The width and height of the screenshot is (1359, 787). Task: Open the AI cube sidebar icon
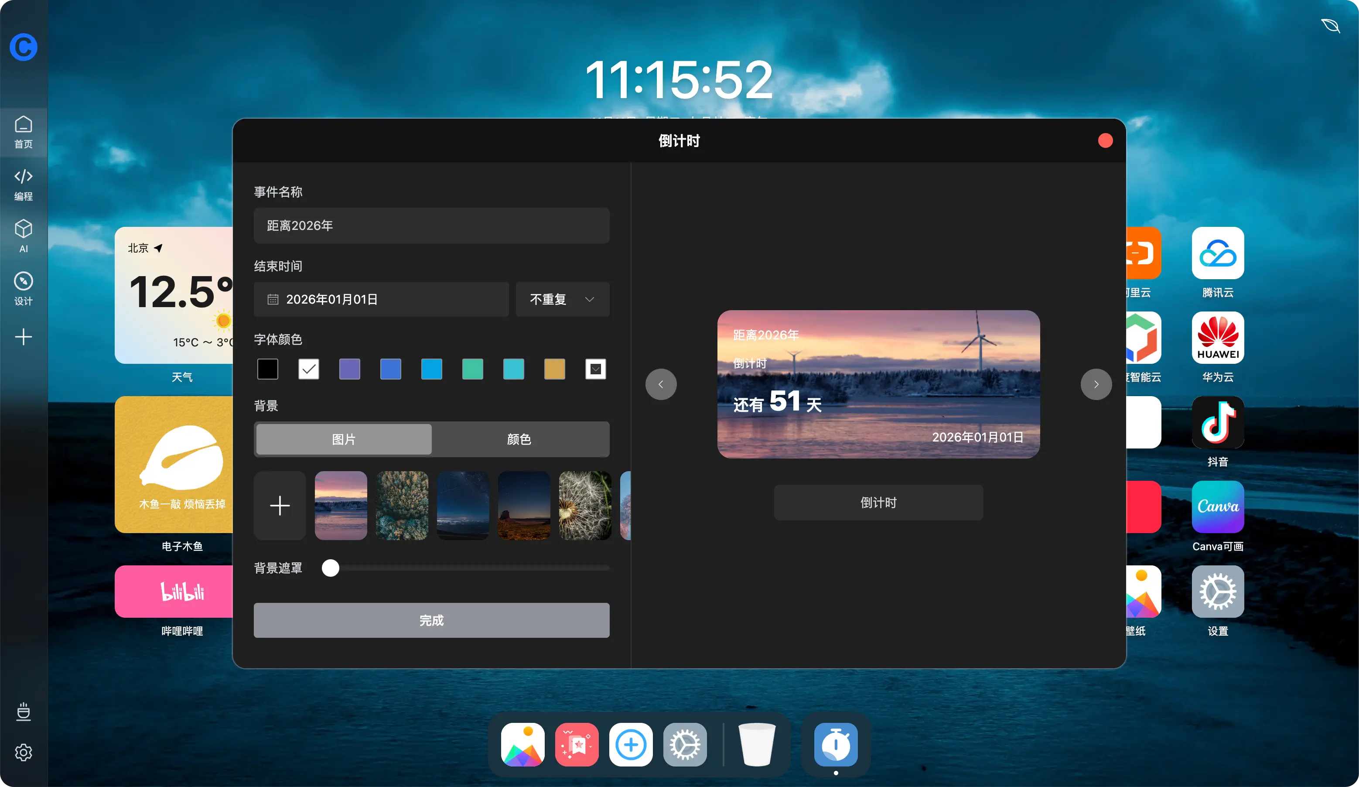click(23, 236)
